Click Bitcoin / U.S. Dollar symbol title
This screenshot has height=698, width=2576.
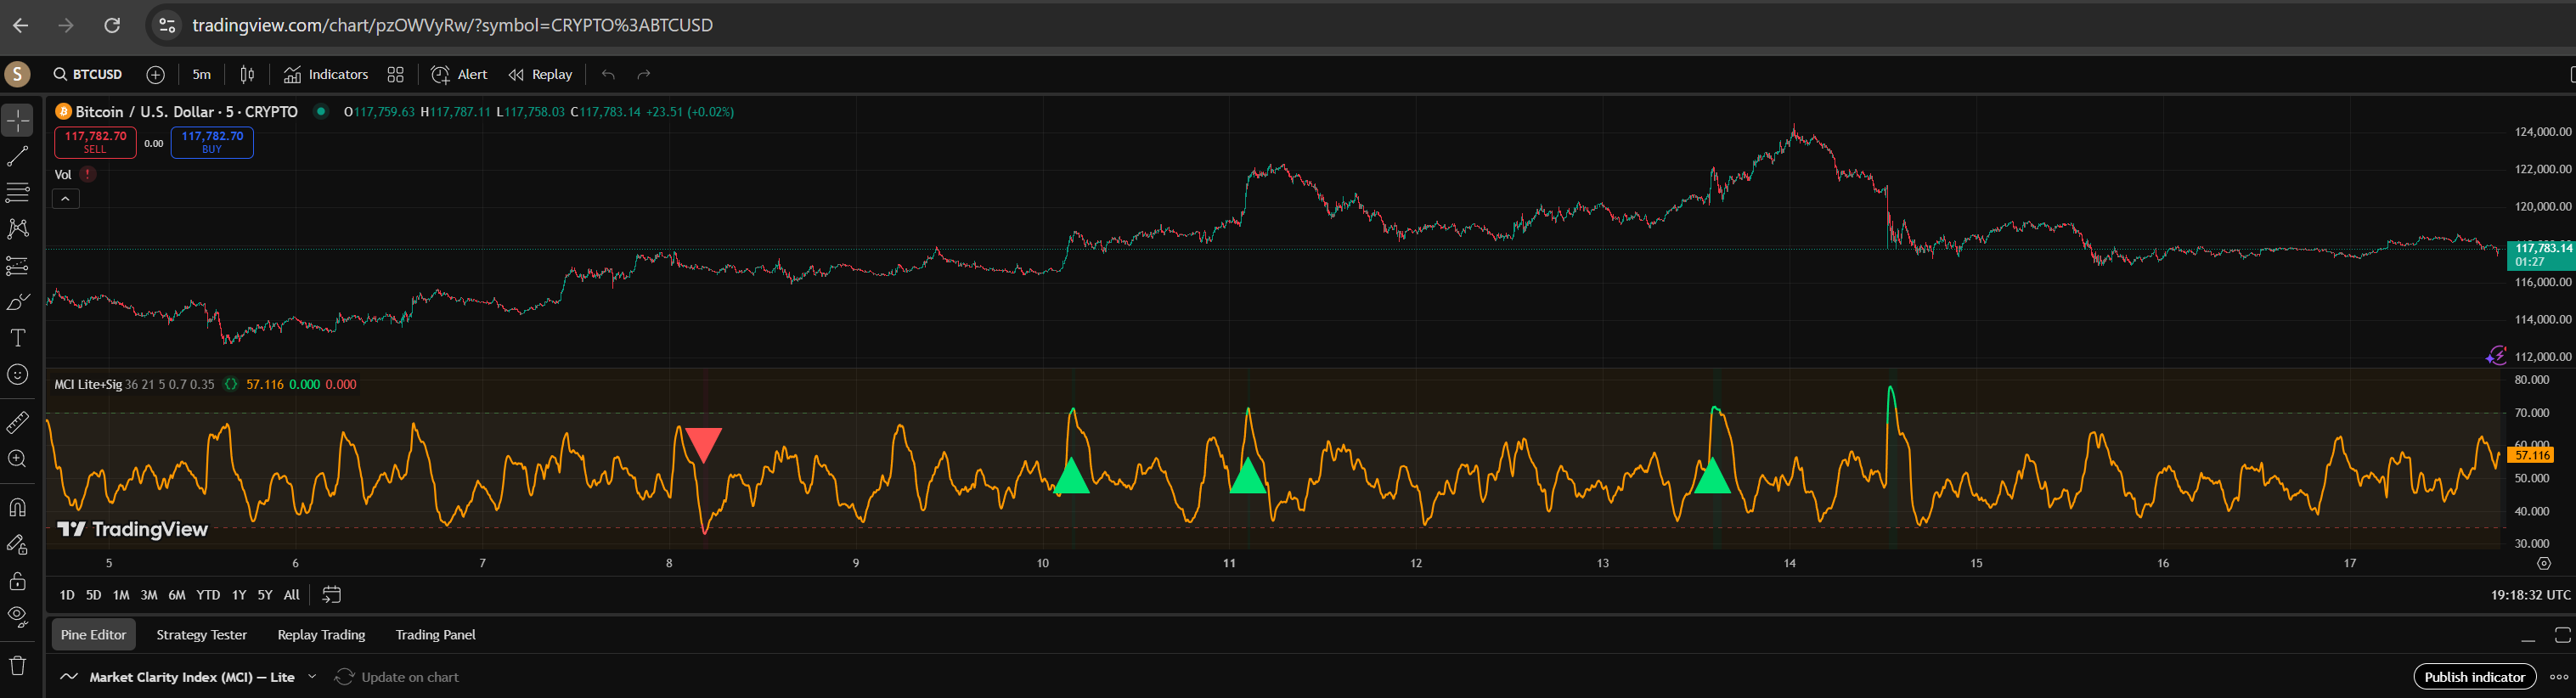click(x=186, y=112)
